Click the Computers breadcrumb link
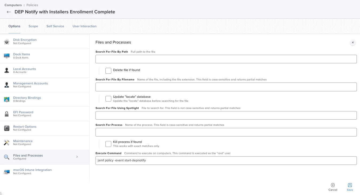Screen dimensions: 360x195 [13, 5]
